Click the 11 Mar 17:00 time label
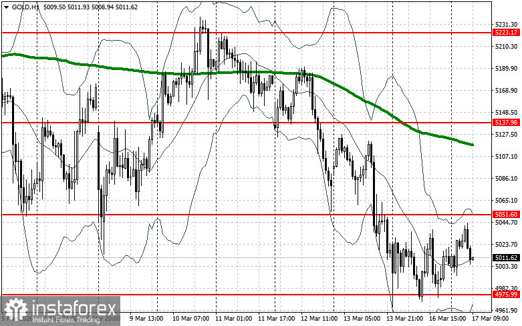522x326 pixels. click(x=276, y=319)
